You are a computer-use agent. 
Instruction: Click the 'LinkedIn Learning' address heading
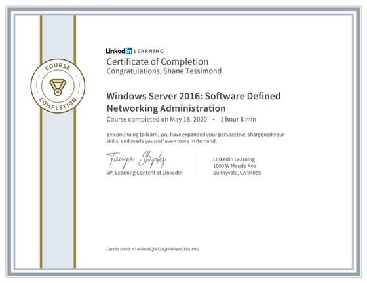[234, 159]
